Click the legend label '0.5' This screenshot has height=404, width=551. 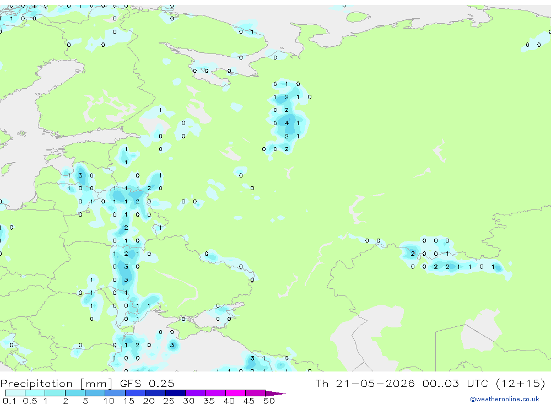[x=30, y=401]
